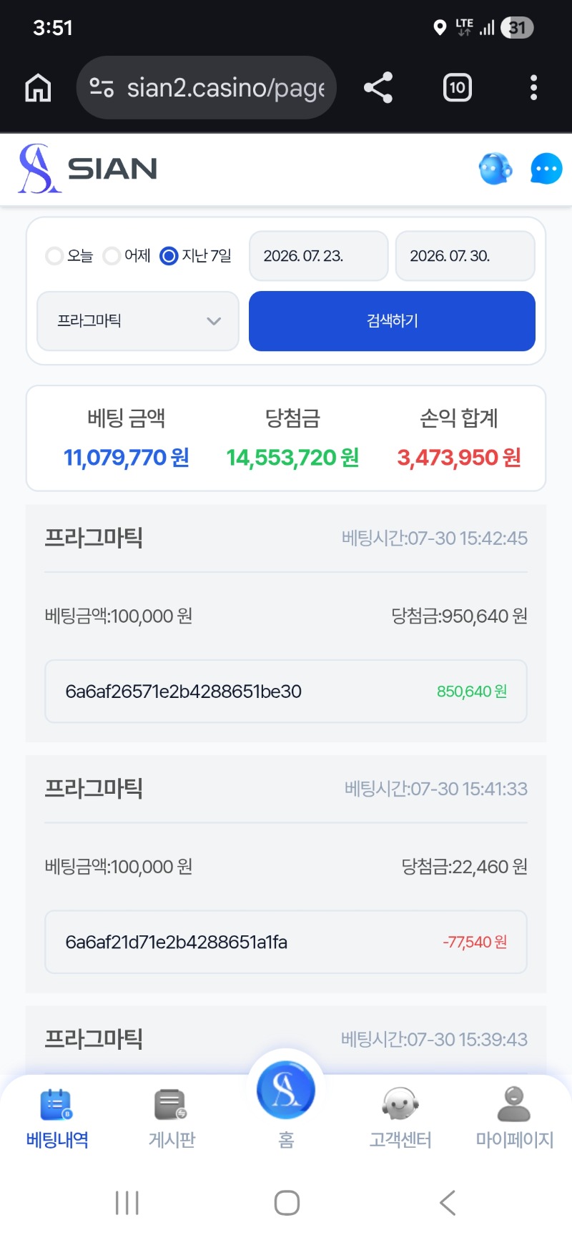Tap the browser home icon

(38, 88)
